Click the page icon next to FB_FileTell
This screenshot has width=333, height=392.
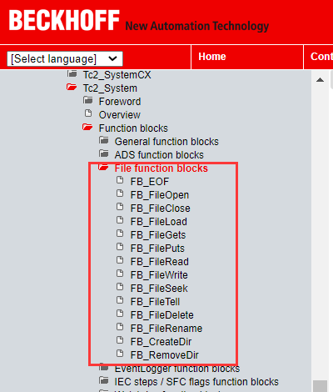click(120, 300)
